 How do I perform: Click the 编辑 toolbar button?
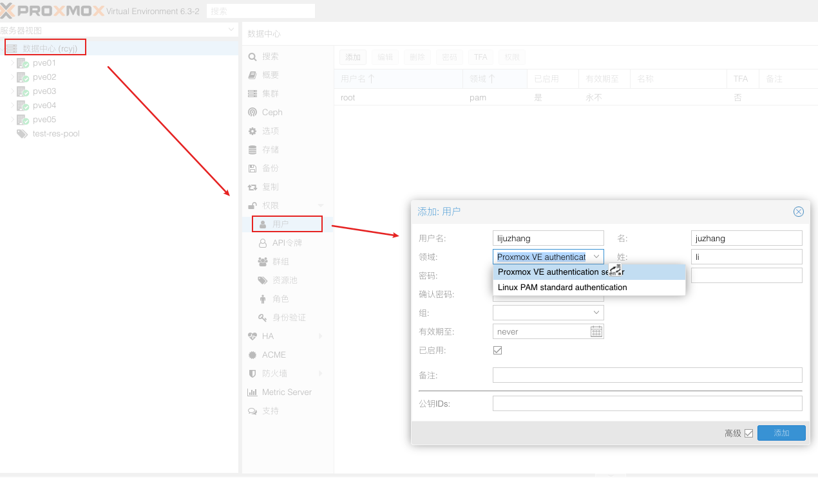coord(385,57)
